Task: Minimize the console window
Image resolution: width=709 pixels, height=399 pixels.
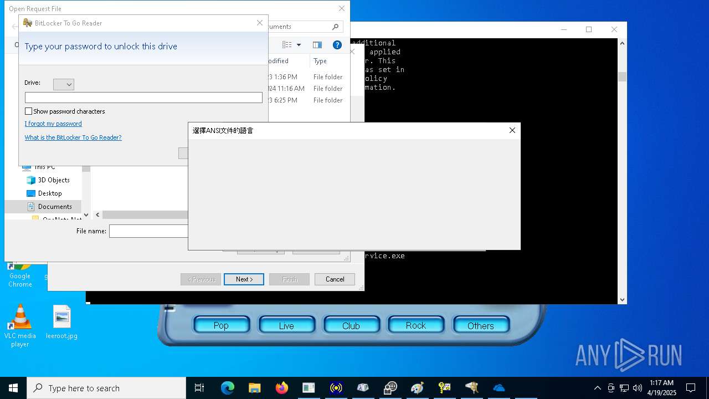Action: click(x=564, y=29)
